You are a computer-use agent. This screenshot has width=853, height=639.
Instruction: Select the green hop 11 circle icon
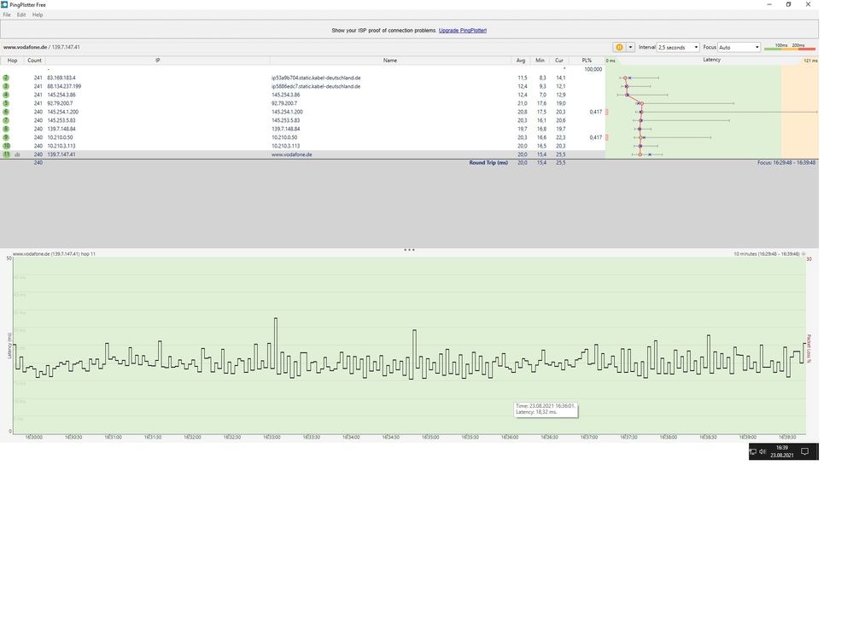tap(6, 154)
